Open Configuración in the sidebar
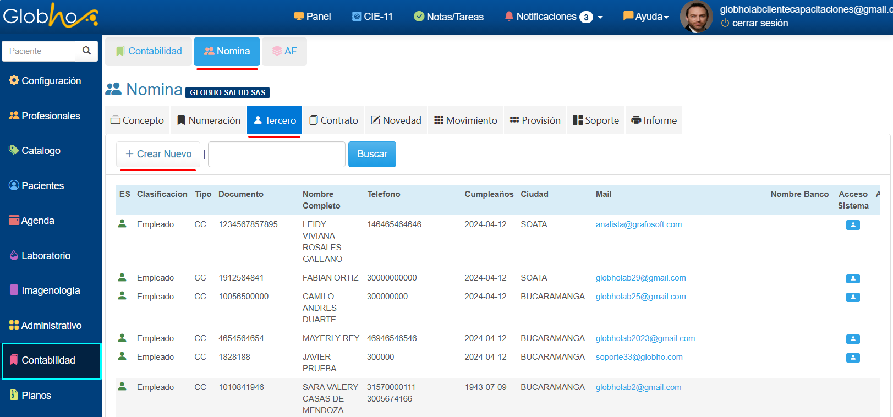 pos(45,81)
